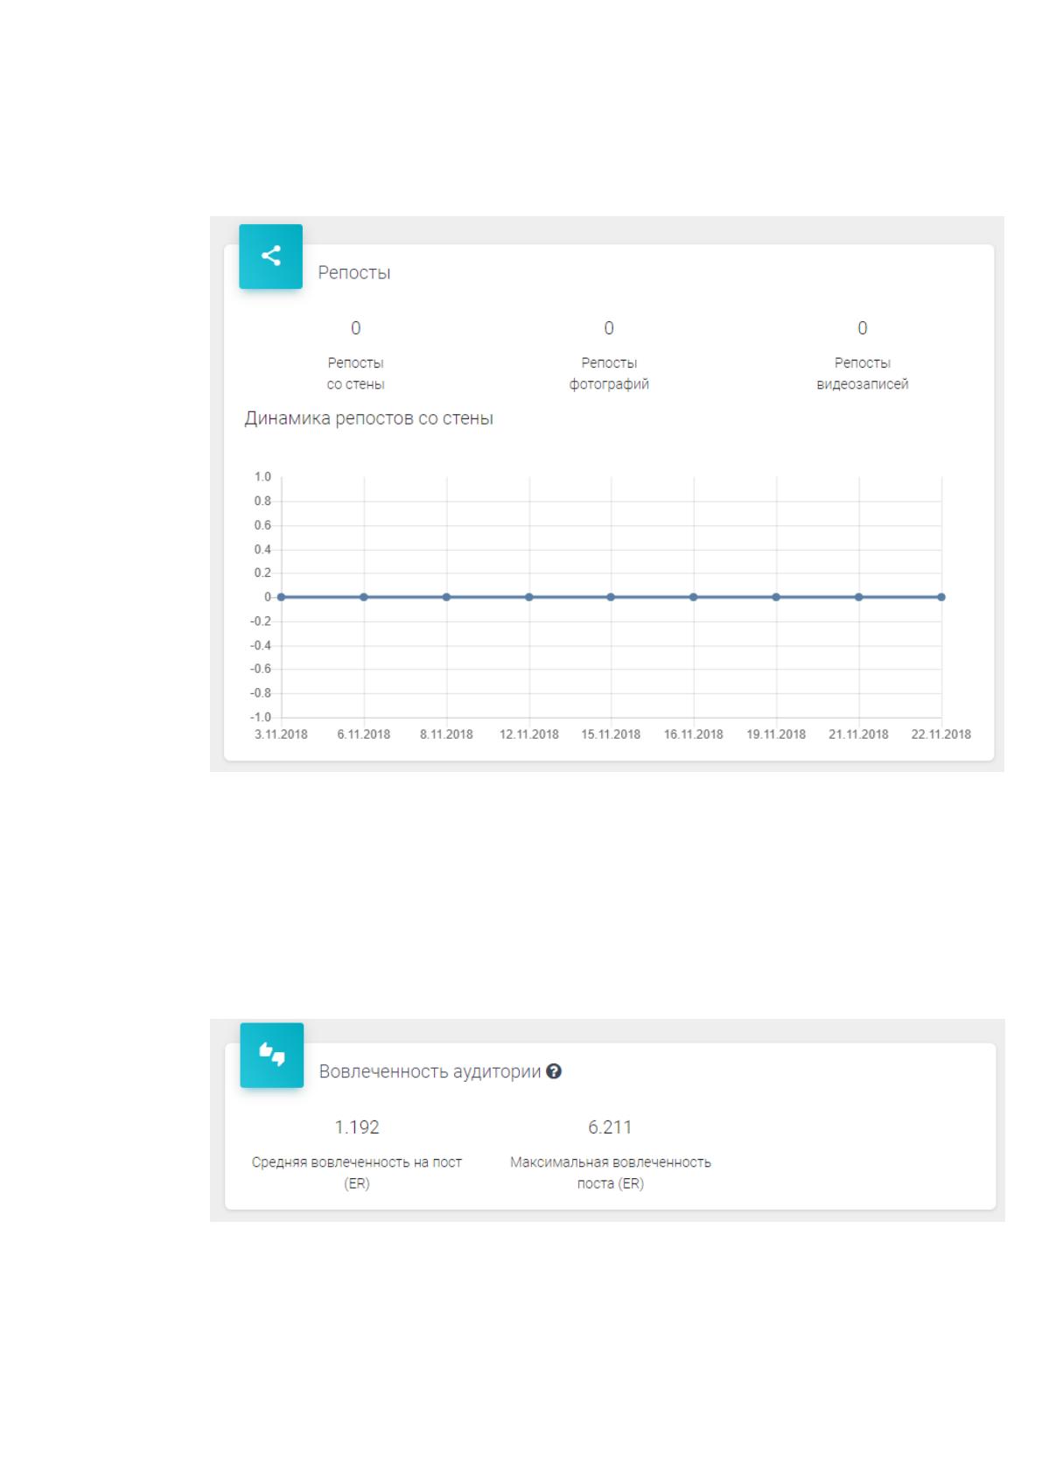Viewport: 1042px width, 1474px height.
Task: Select the chart data point at 15.11.2018
Action: coord(612,597)
